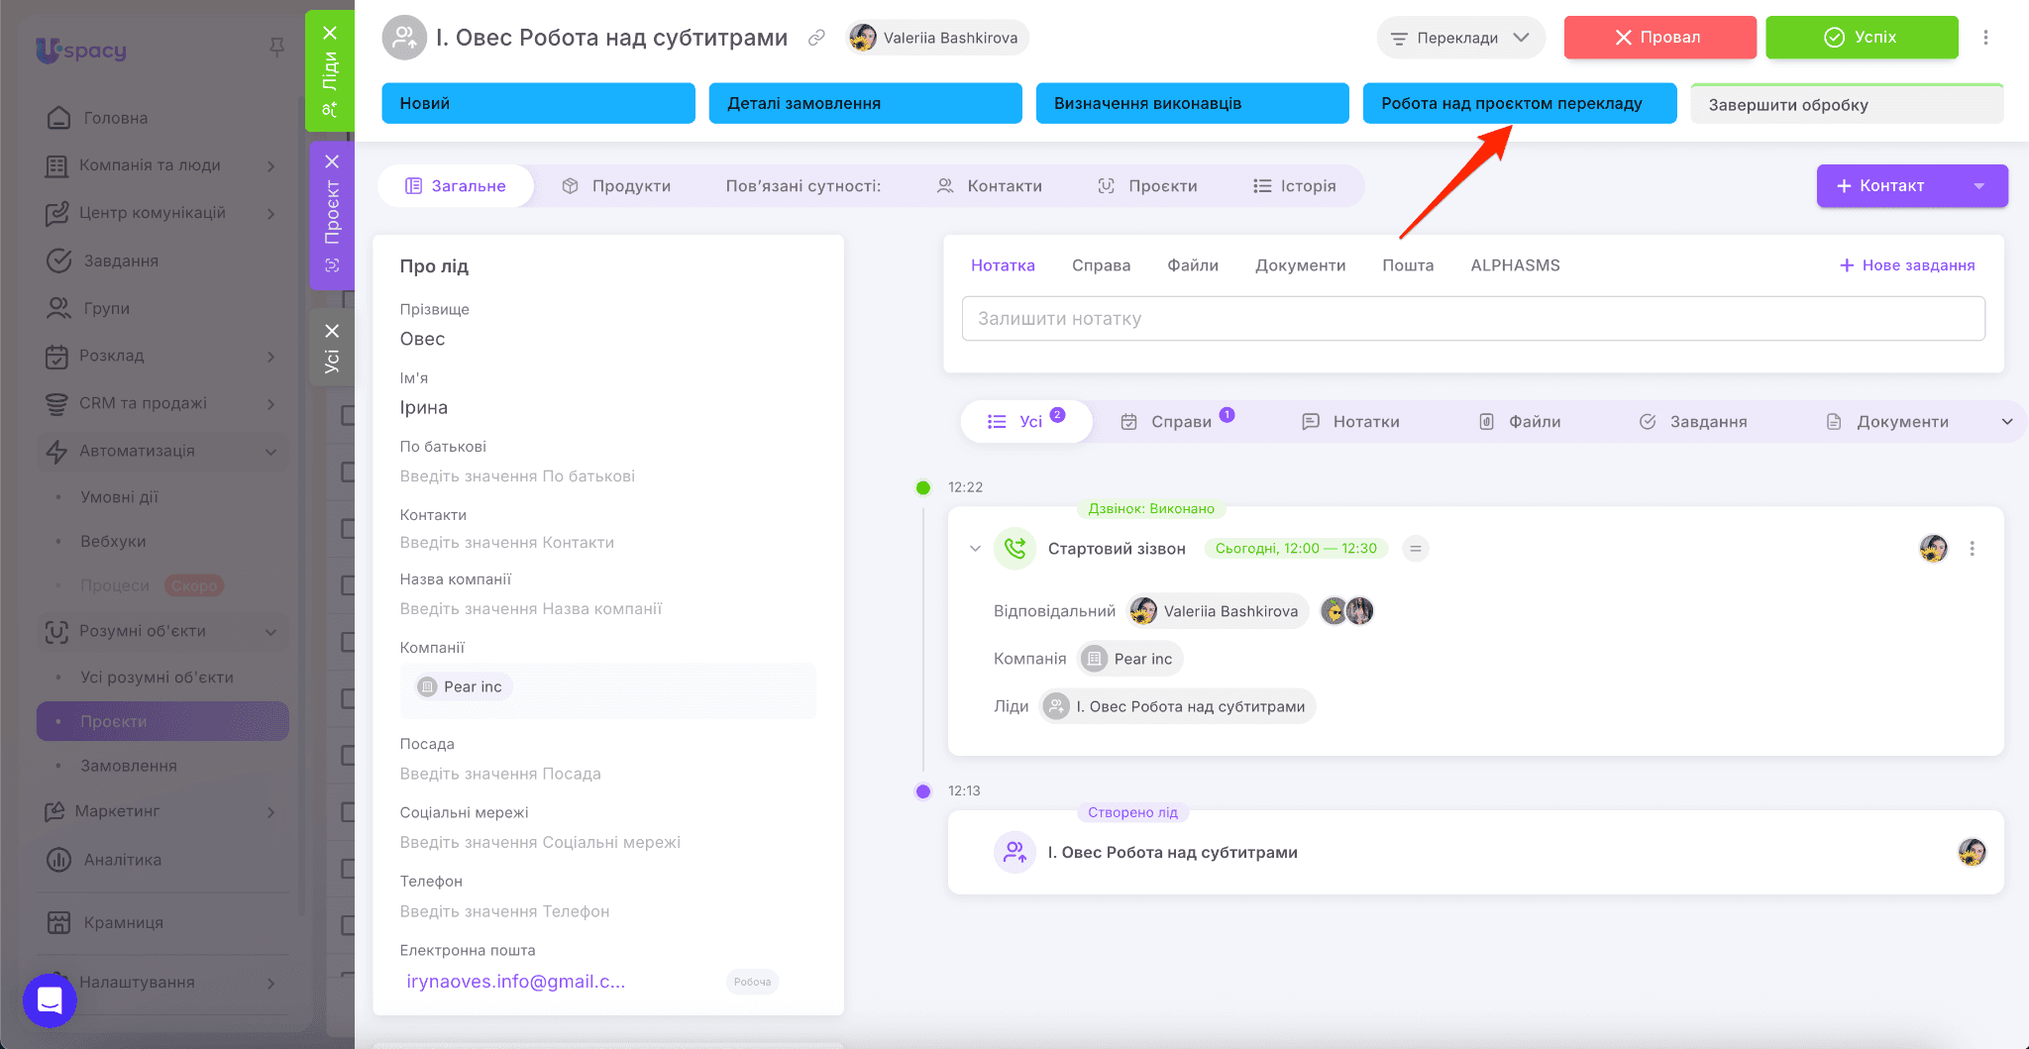This screenshot has width=2029, height=1049.
Task: Switch to the Продукти tab
Action: (x=616, y=186)
